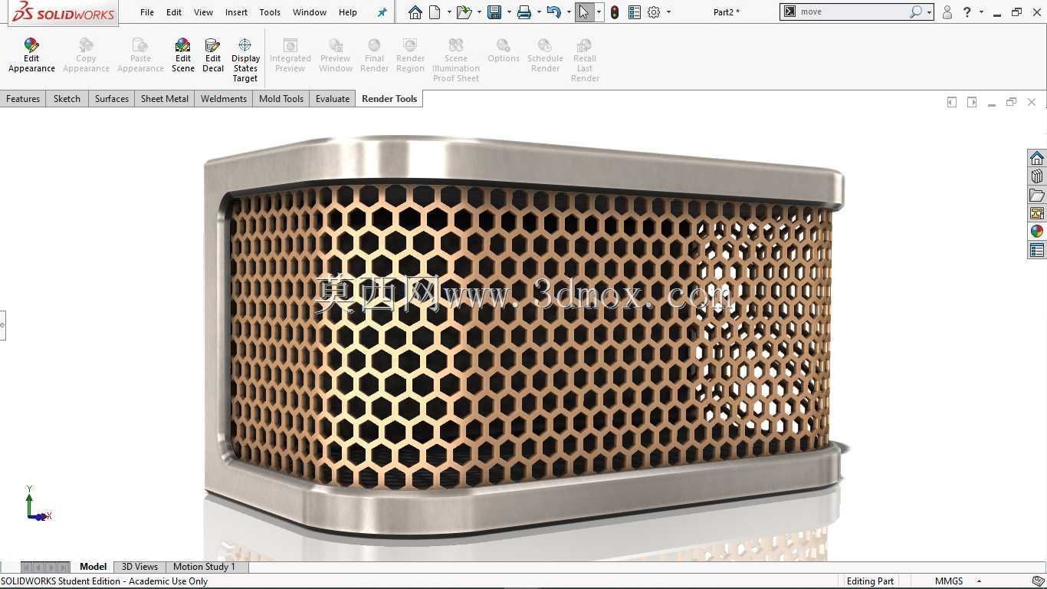Click the Render Region tool
The image size is (1047, 589).
410,55
